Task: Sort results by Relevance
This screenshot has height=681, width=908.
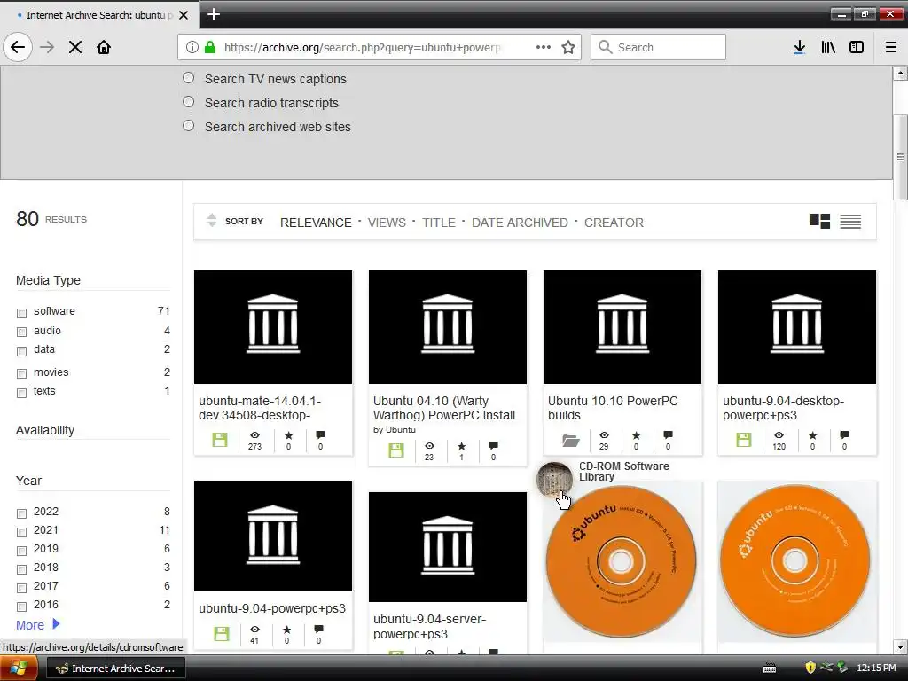Action: click(x=316, y=223)
